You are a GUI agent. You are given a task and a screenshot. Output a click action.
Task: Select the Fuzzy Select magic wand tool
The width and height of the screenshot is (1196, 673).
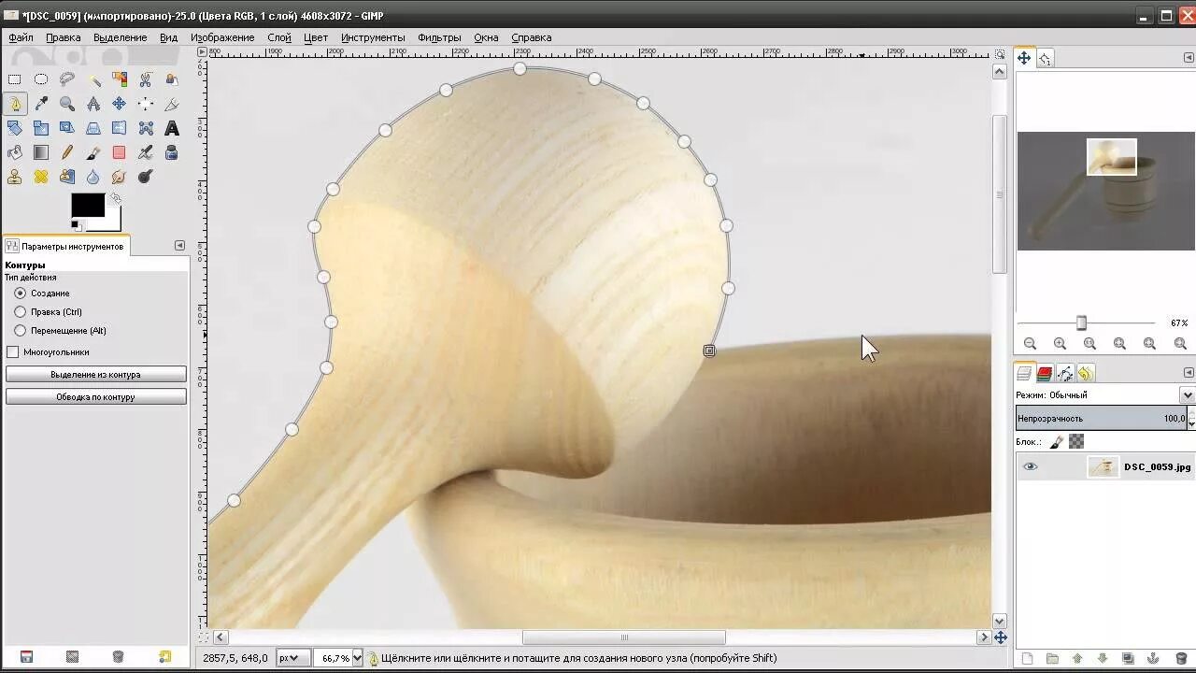tap(93, 79)
